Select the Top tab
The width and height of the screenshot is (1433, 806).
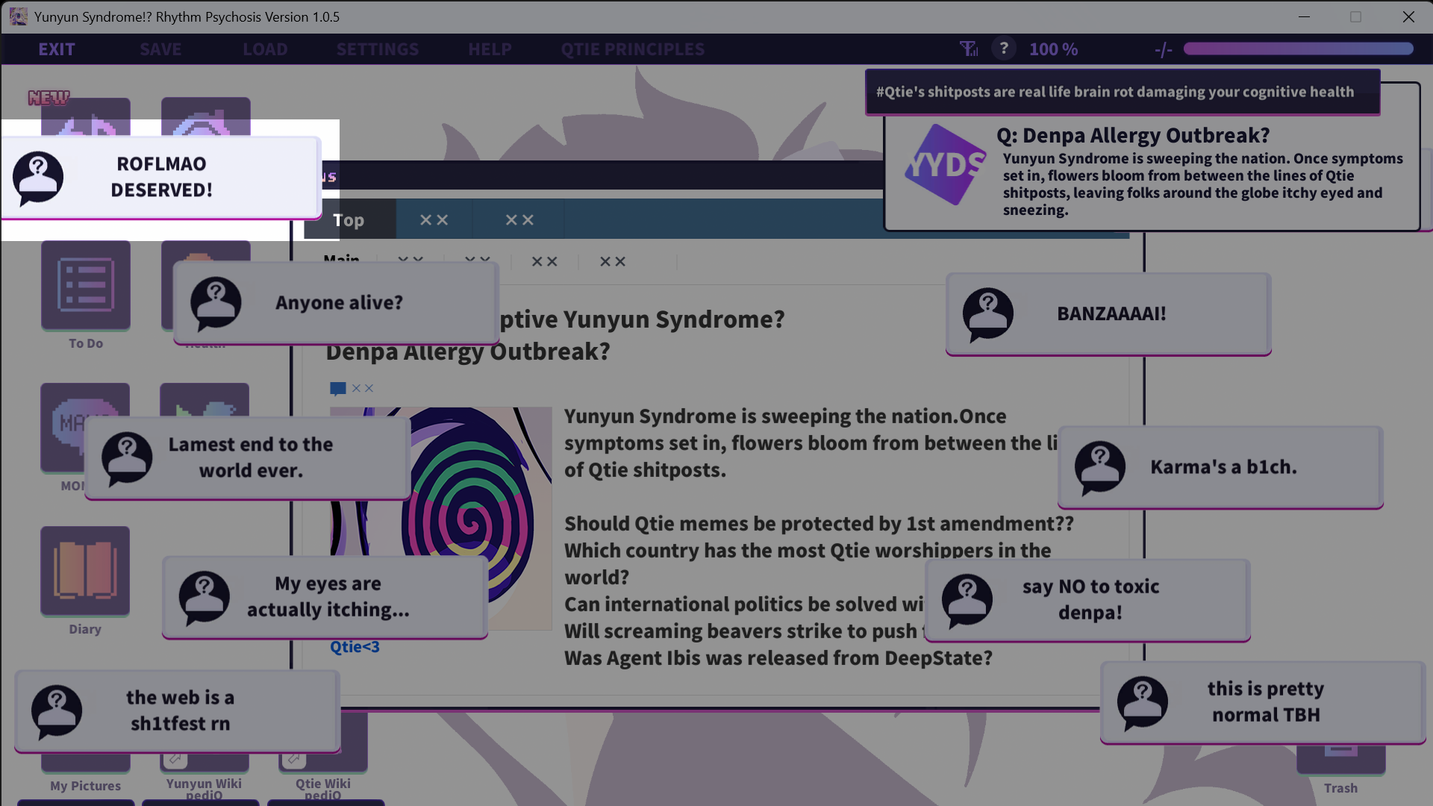point(349,220)
